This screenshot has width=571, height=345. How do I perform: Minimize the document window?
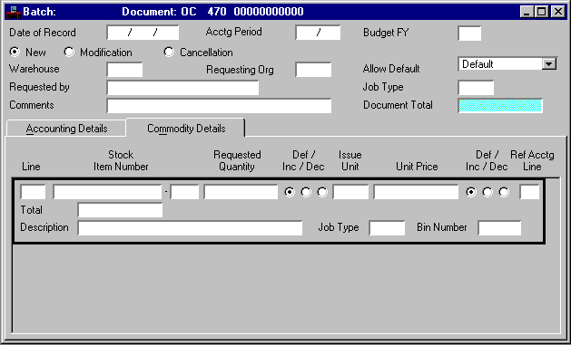tap(527, 12)
